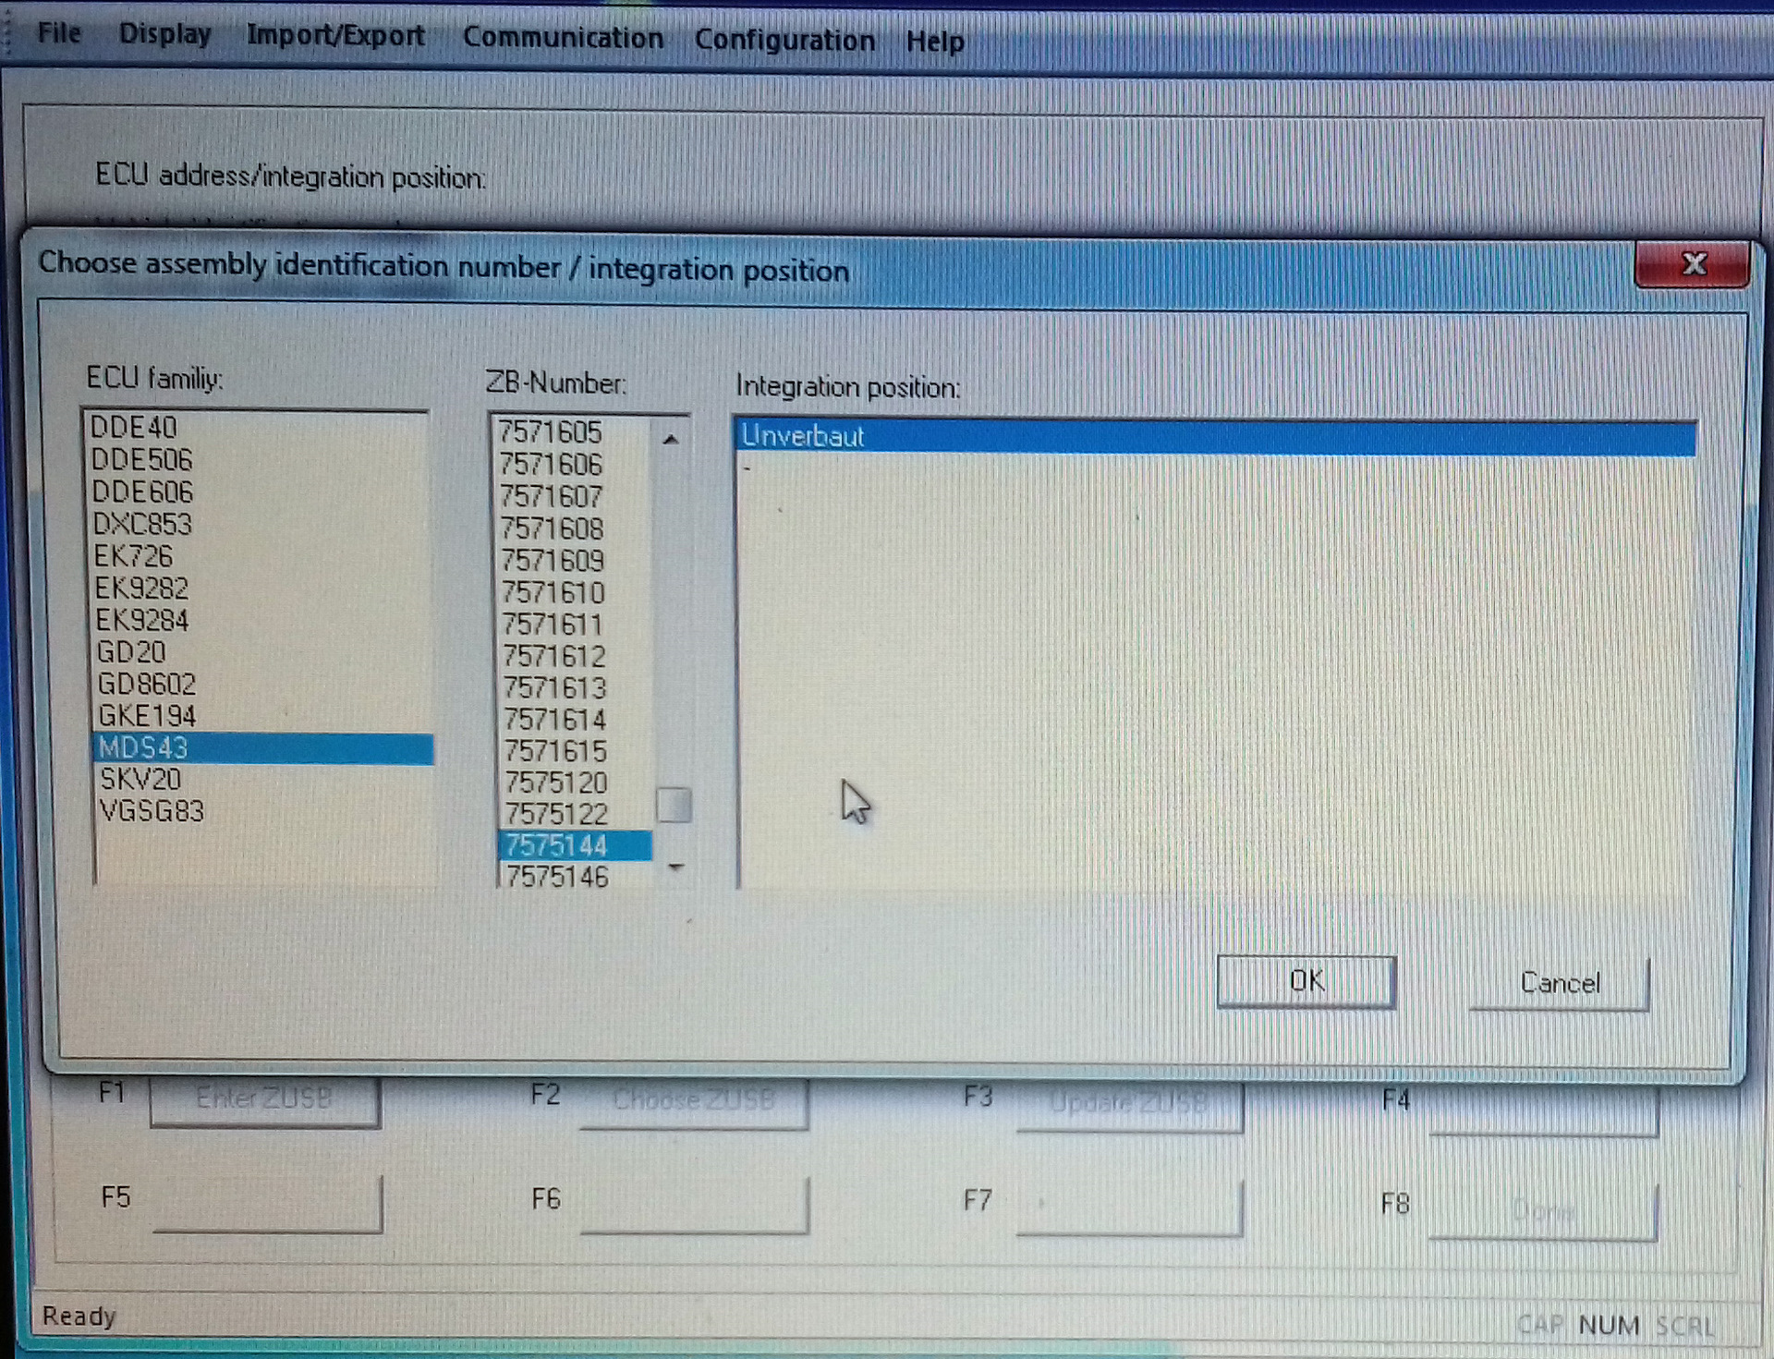
Task: Pick ECU family EK9282
Action: click(x=141, y=588)
